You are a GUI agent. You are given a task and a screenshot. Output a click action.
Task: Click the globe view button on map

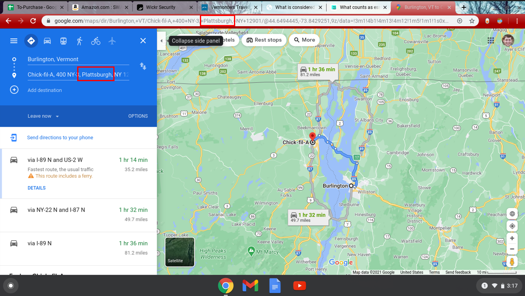(x=512, y=214)
